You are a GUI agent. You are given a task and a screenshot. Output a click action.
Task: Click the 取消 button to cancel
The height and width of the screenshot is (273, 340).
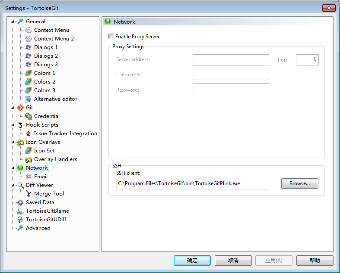pos(233,261)
